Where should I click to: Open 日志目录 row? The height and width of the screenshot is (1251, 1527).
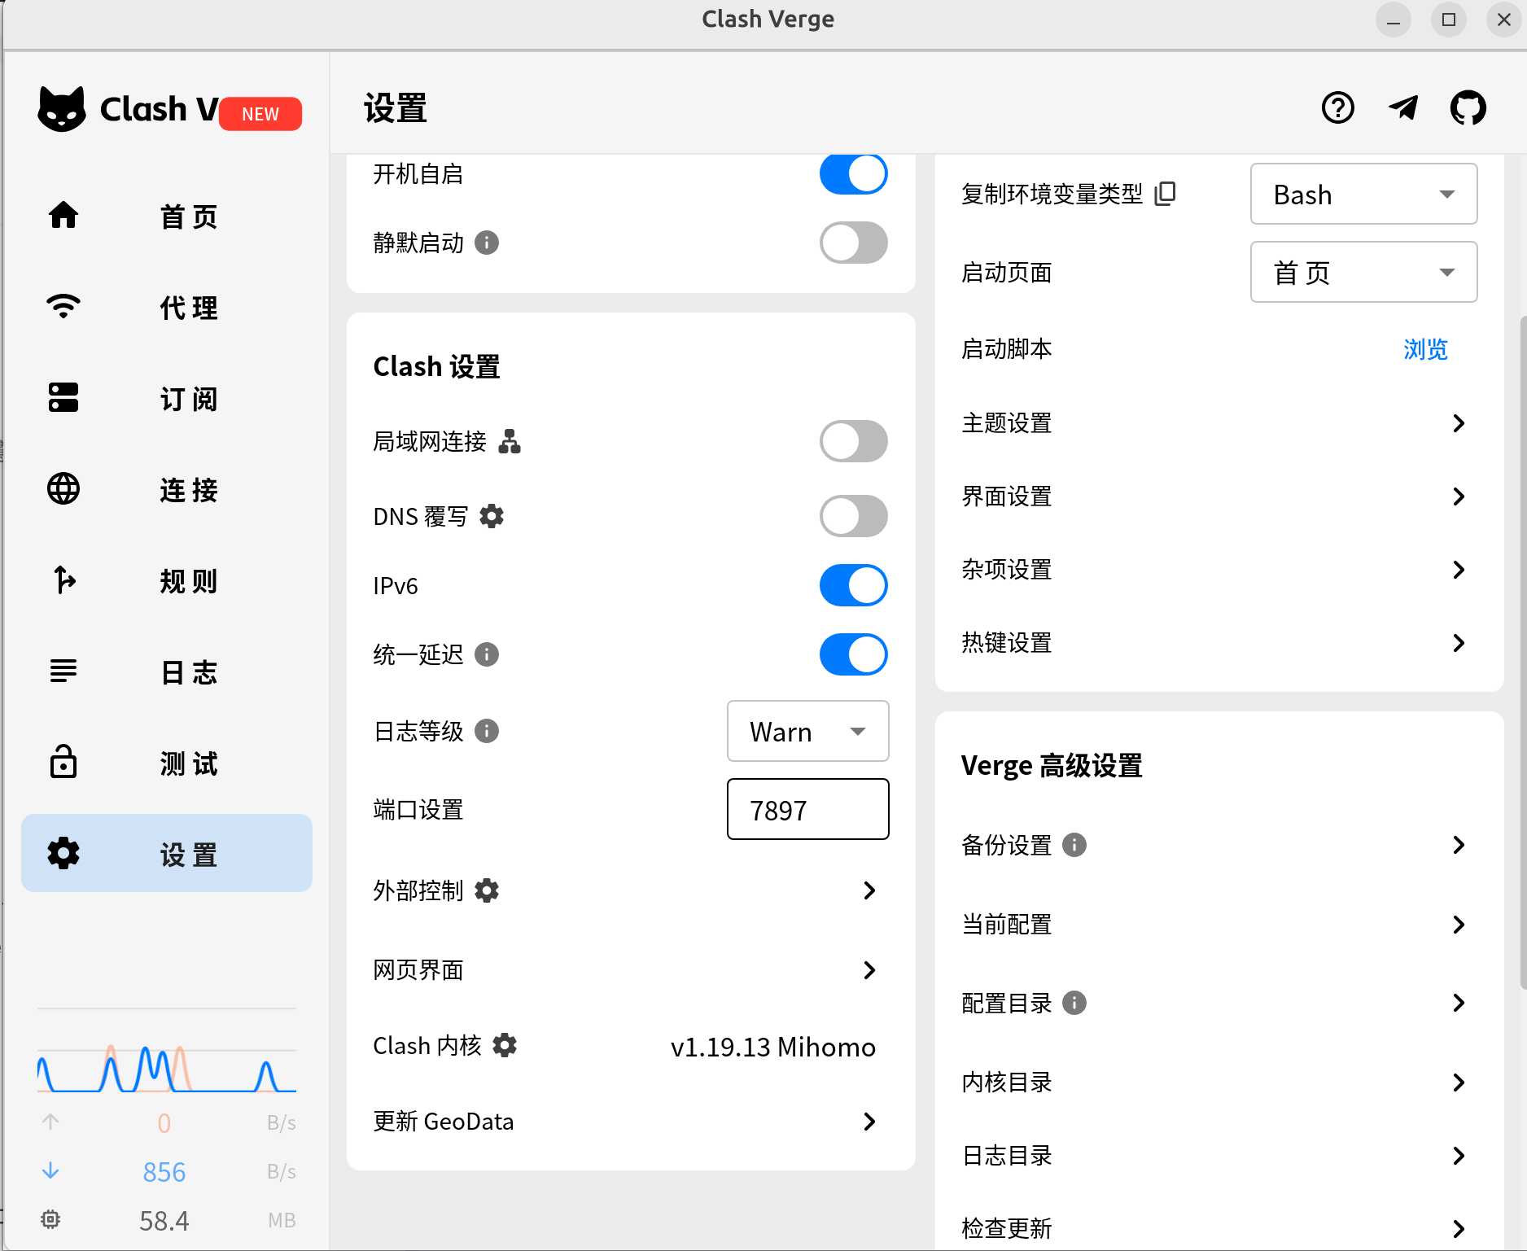(1219, 1156)
